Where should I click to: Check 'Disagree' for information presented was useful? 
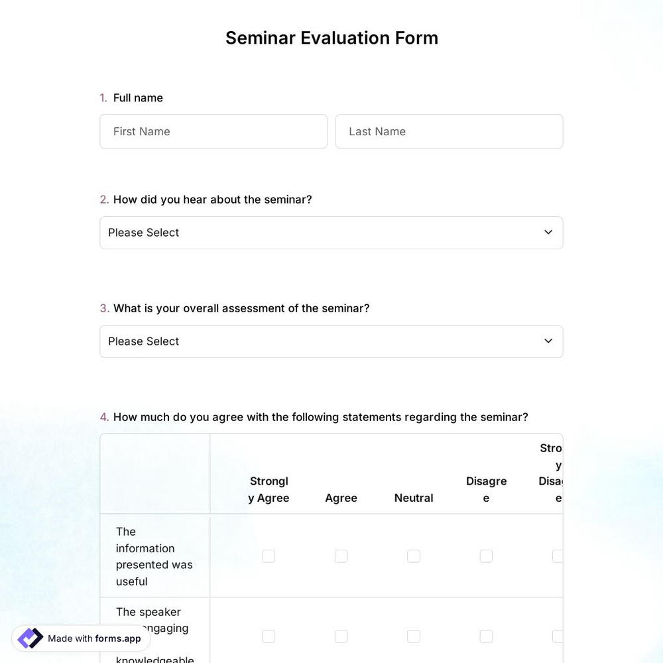[486, 556]
